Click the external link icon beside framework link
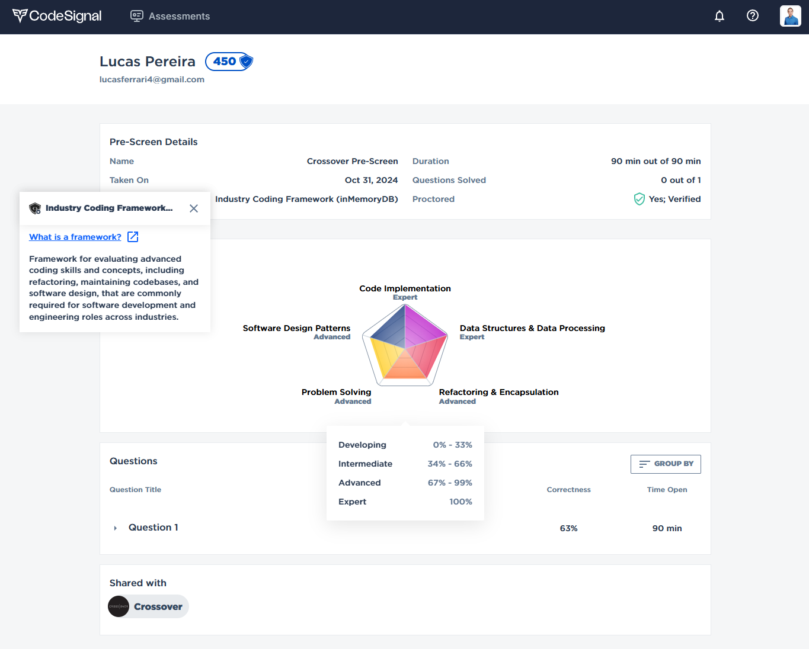The image size is (809, 649). click(x=133, y=237)
